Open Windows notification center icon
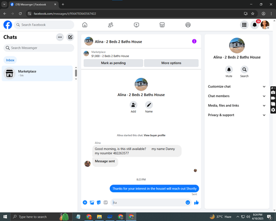The image size is (276, 221). pos(269,217)
